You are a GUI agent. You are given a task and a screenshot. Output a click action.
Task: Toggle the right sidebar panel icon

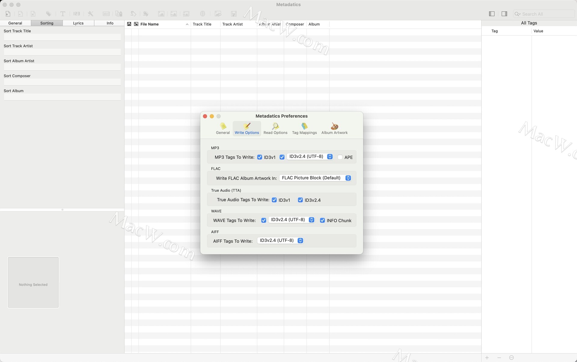tap(504, 14)
